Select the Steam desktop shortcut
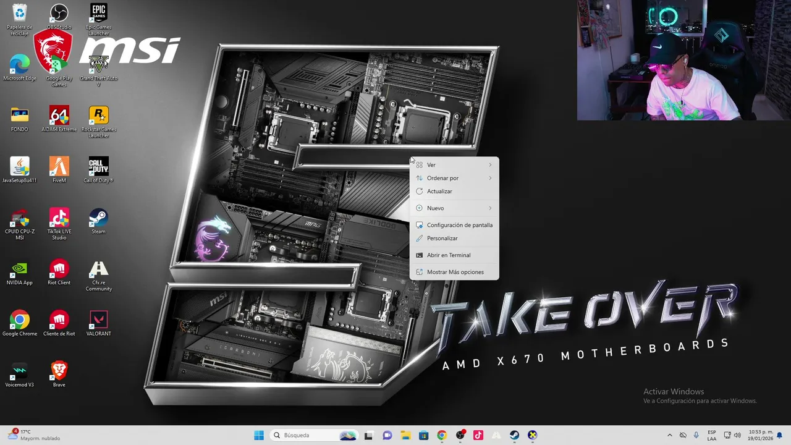The image size is (791, 445). 98,221
